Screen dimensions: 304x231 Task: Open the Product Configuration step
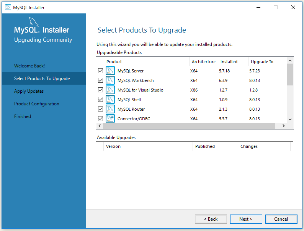click(x=37, y=104)
